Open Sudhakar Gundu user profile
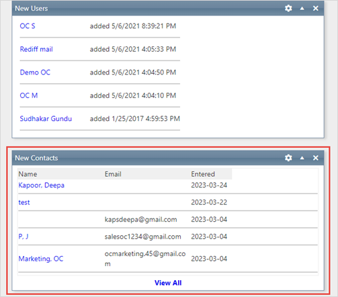338x297 pixels. [46, 118]
